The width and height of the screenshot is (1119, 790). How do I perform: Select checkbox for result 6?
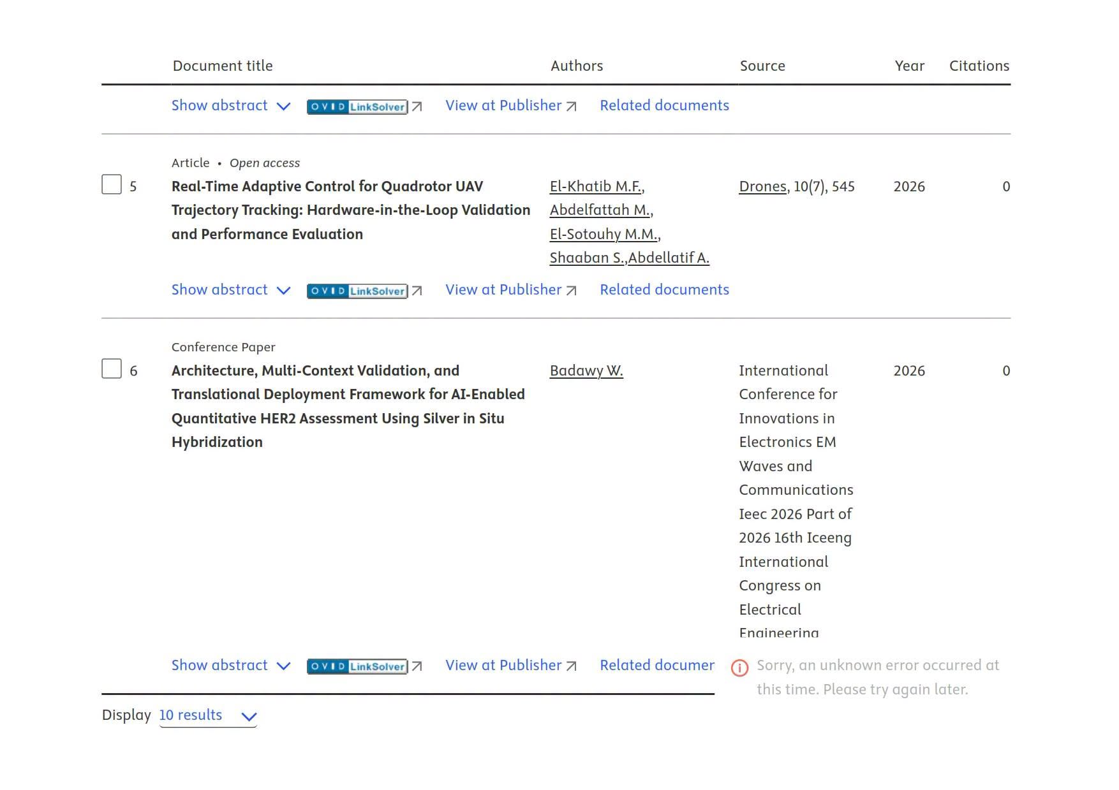coord(112,369)
